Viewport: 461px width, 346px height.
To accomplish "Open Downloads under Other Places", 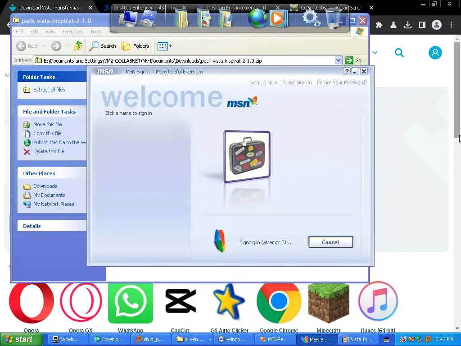I will pyautogui.click(x=45, y=186).
